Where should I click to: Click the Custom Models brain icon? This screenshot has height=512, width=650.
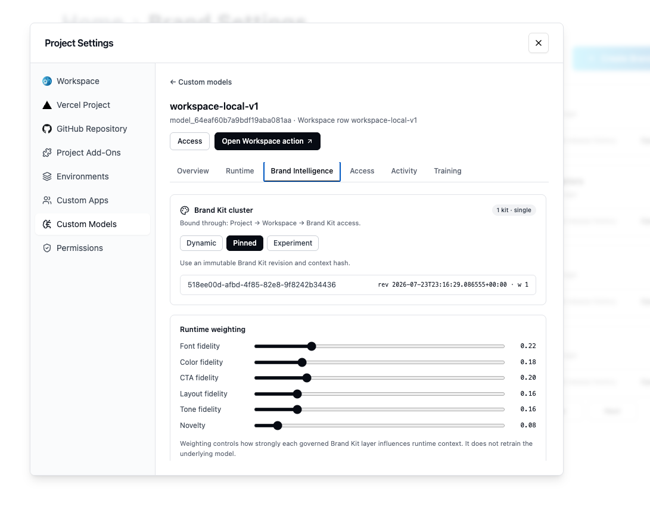point(47,224)
